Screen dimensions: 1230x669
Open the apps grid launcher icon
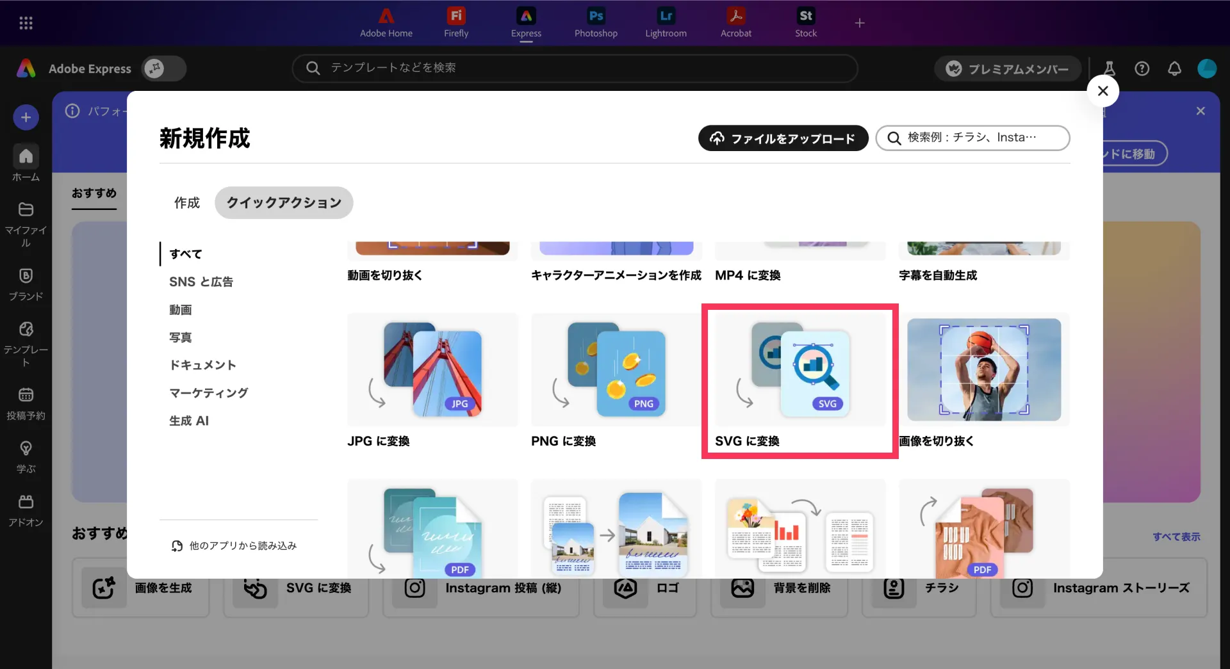coord(26,23)
